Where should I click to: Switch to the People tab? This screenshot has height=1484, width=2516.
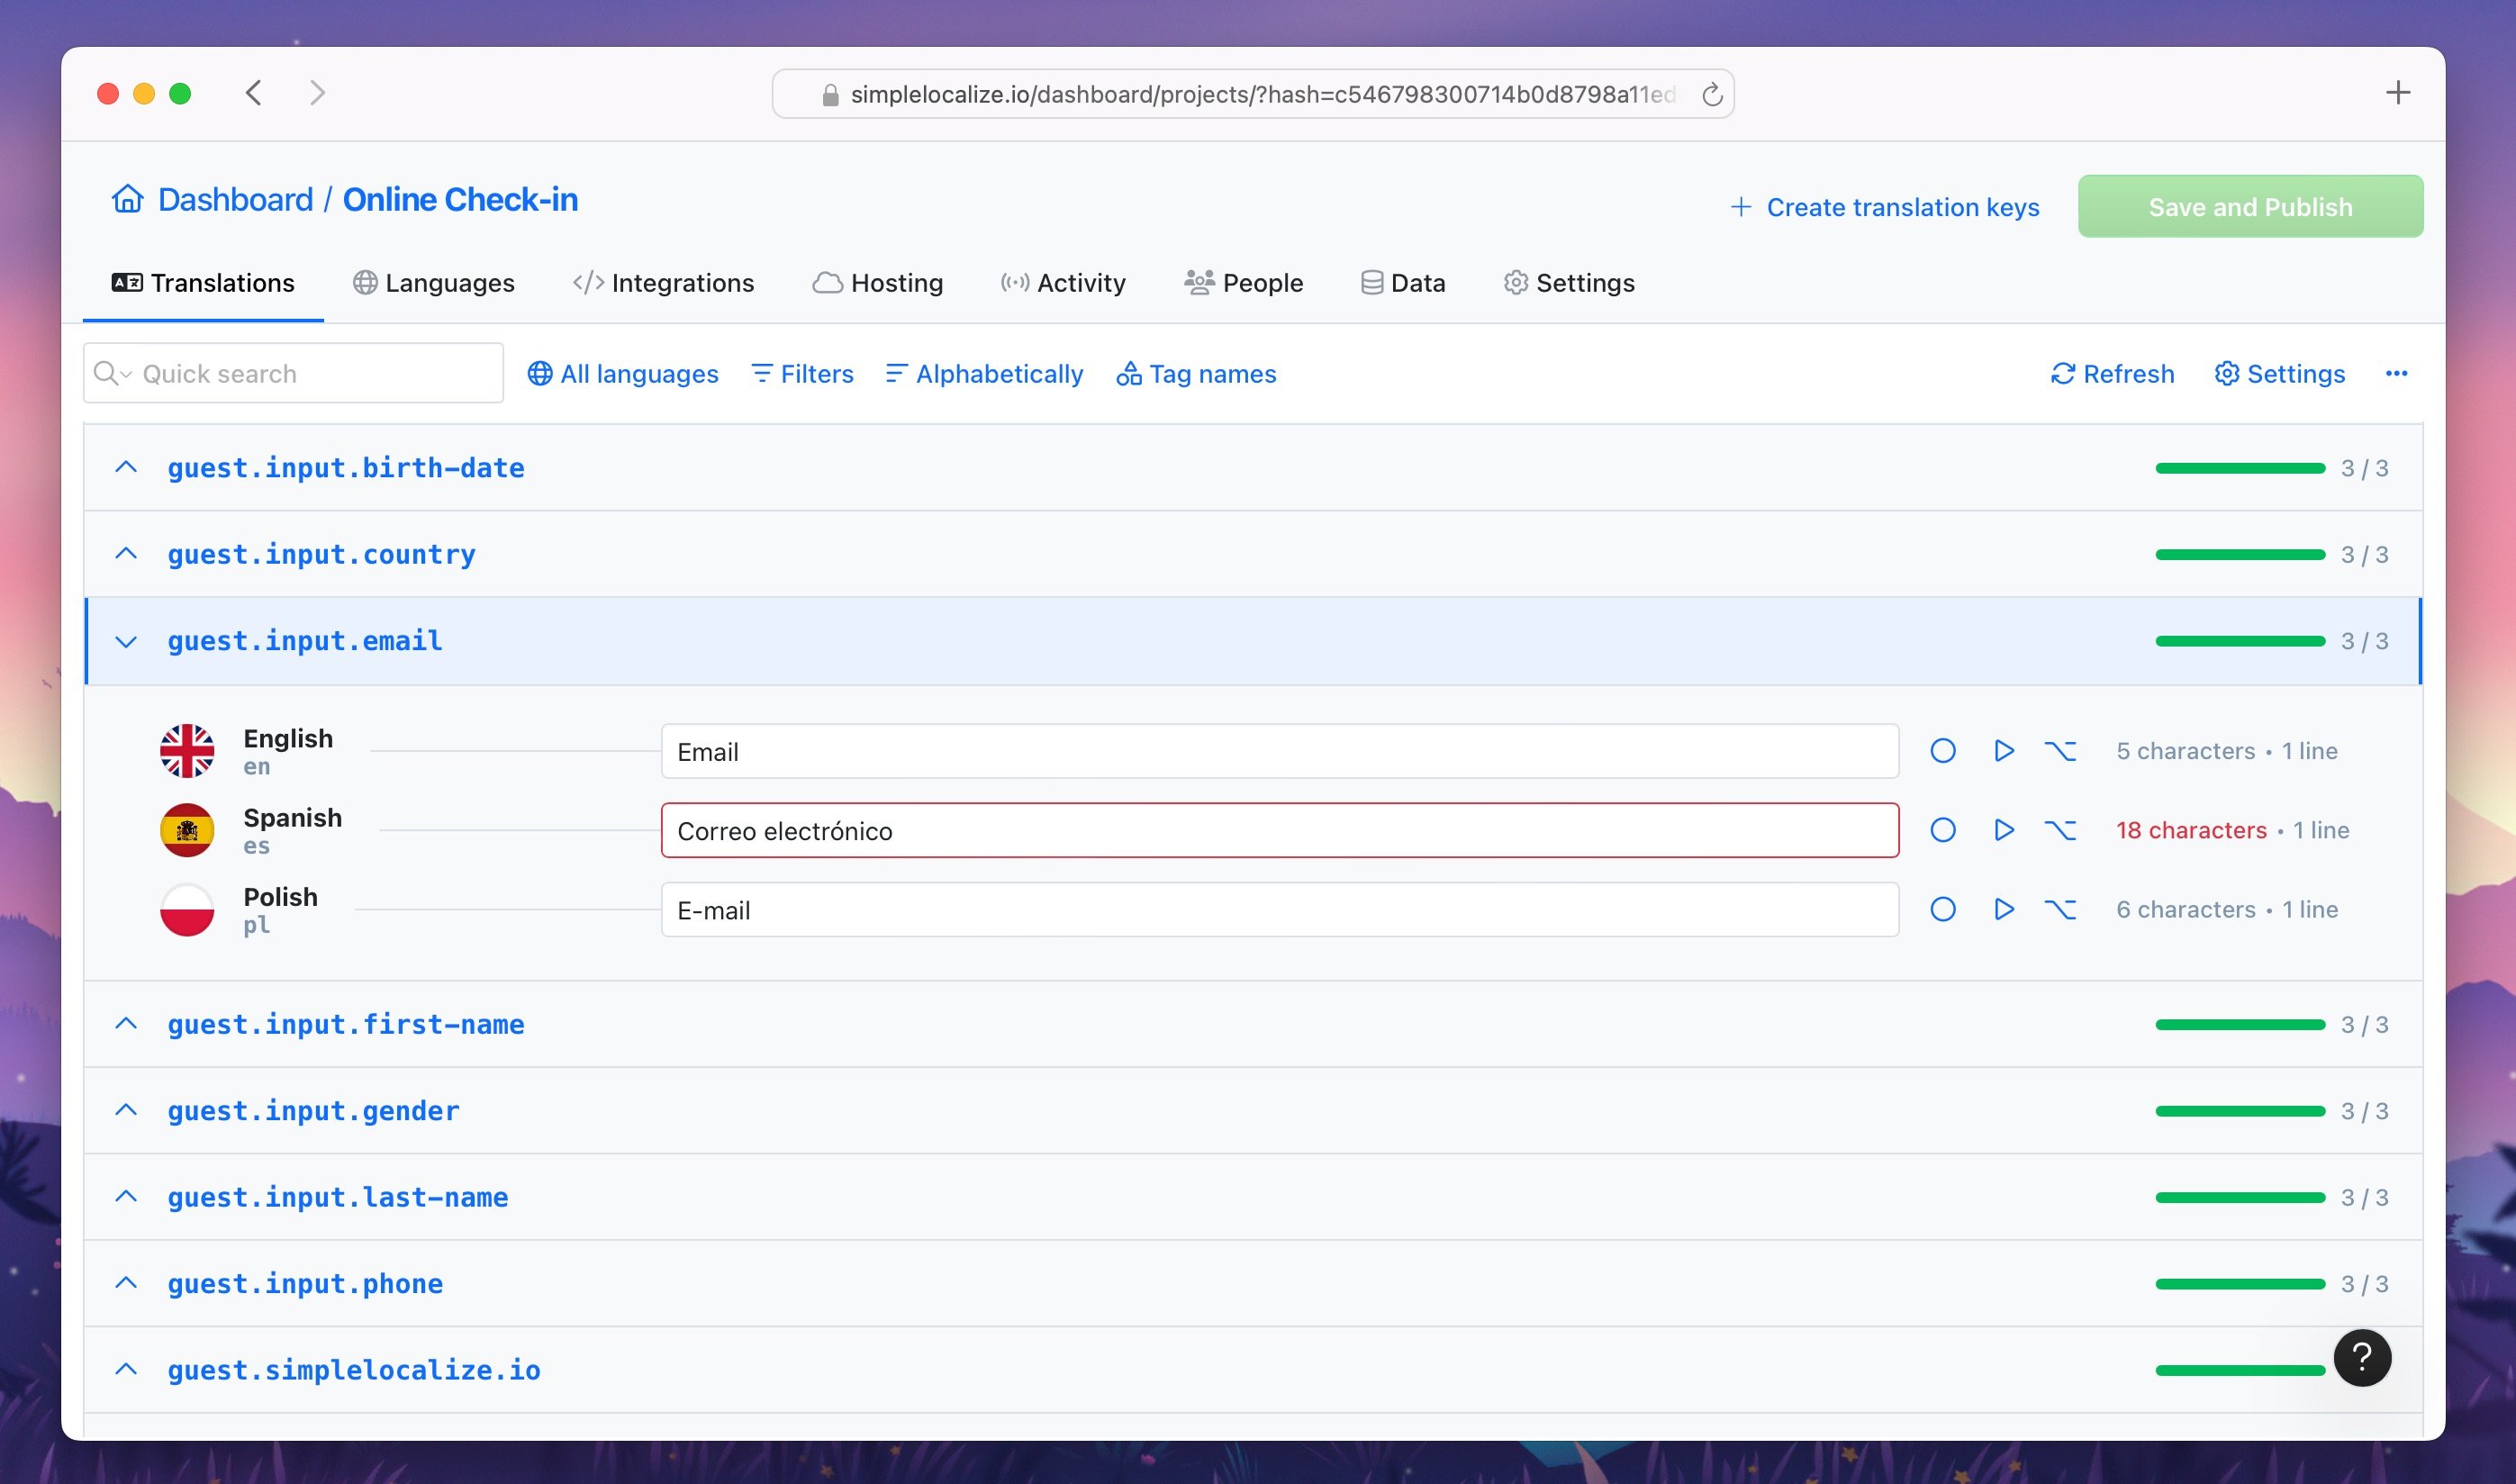(1243, 283)
